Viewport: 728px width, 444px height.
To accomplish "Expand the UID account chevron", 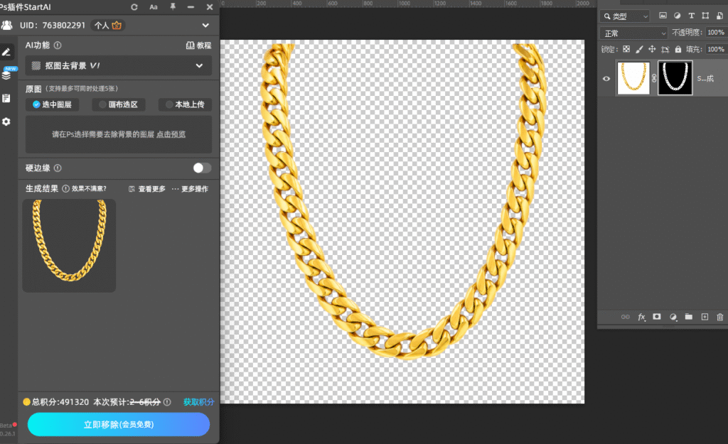I will coord(205,26).
